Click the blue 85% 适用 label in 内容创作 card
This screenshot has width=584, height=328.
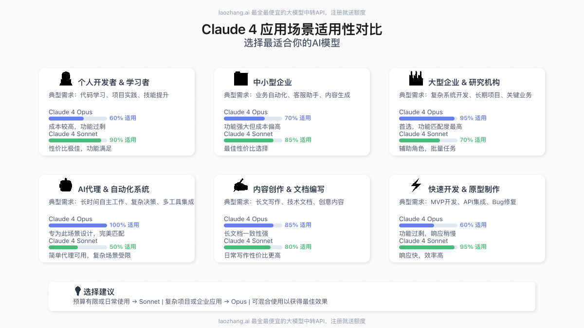coord(298,225)
